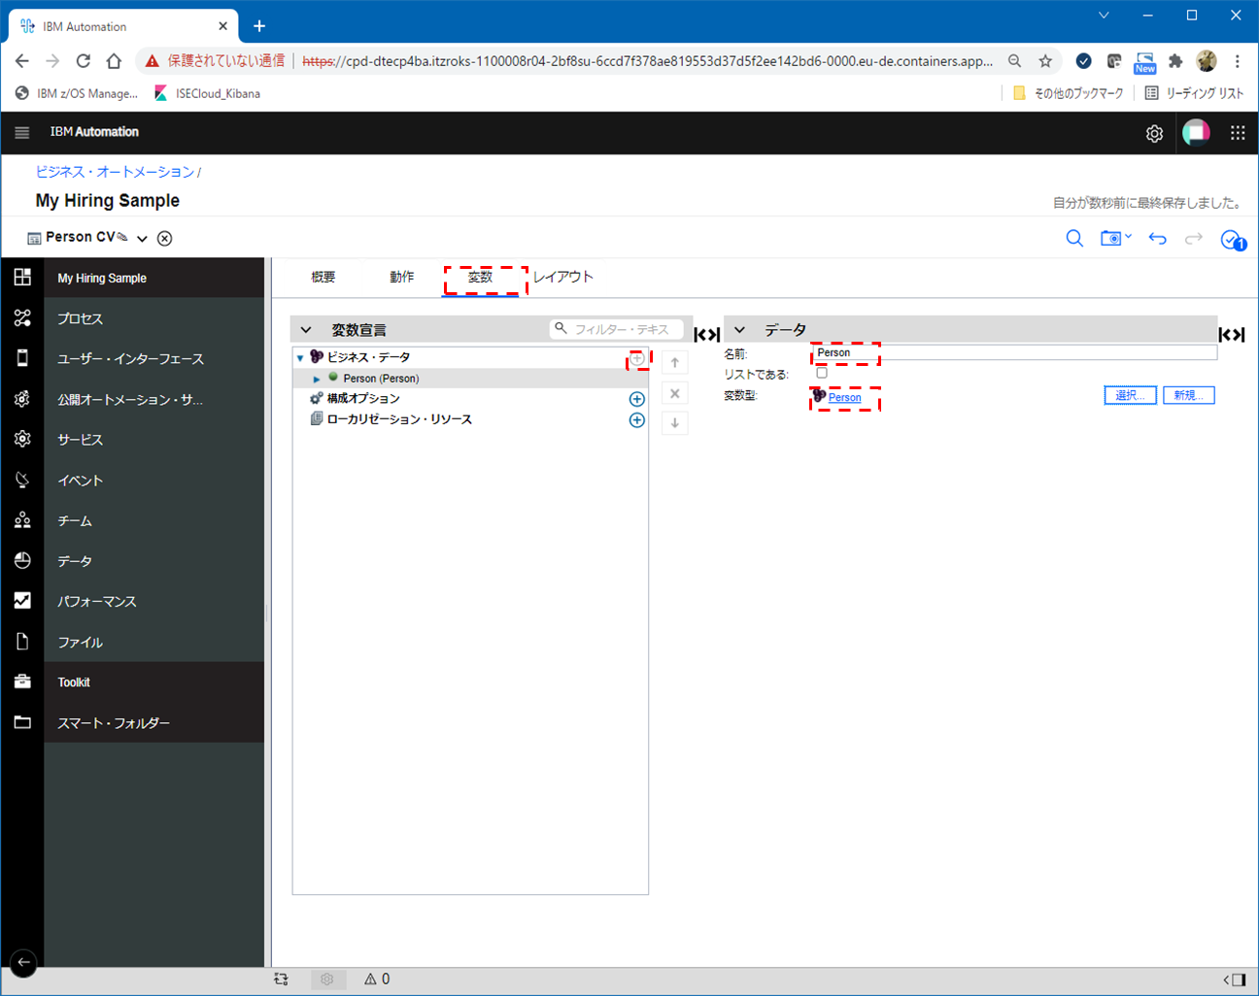Screen dimensions: 1259x996
Task: Add a new ローカリゼーション・リソース entry
Action: pos(637,420)
